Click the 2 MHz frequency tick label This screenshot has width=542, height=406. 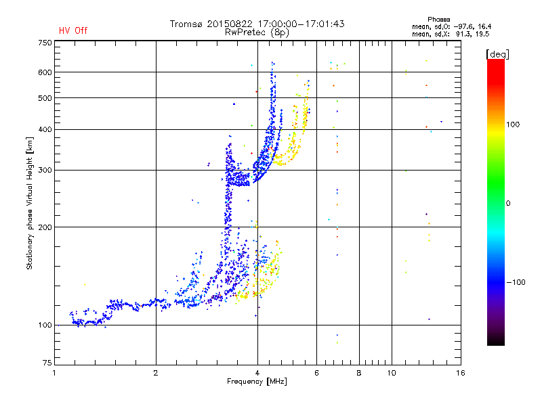(x=156, y=373)
